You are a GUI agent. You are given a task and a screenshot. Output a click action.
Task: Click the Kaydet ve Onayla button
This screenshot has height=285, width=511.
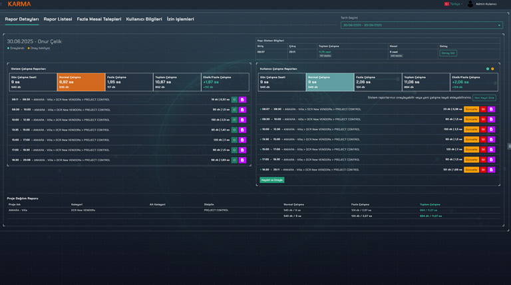click(272, 180)
